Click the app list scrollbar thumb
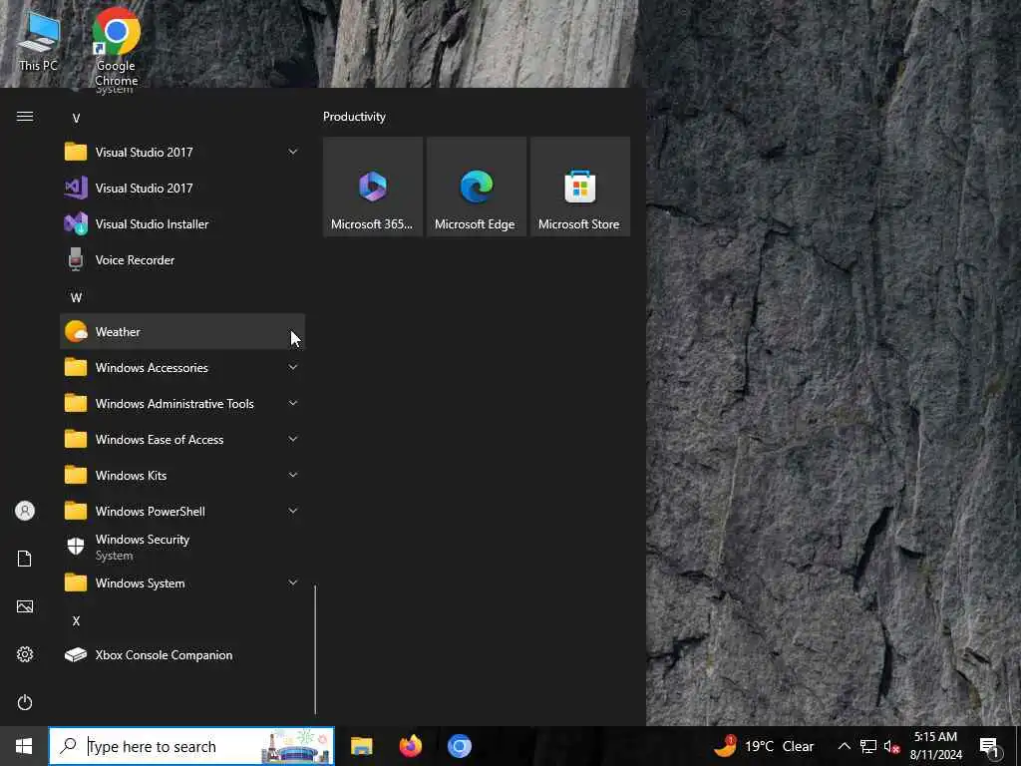This screenshot has height=766, width=1021. 315,649
